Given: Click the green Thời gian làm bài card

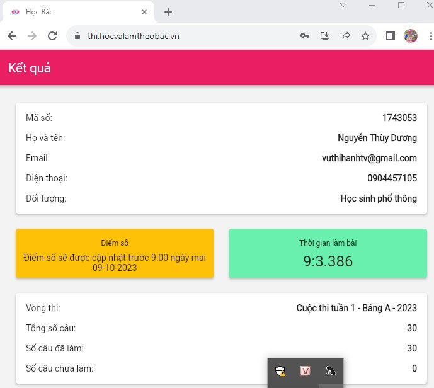Looking at the screenshot, I should (328, 253).
